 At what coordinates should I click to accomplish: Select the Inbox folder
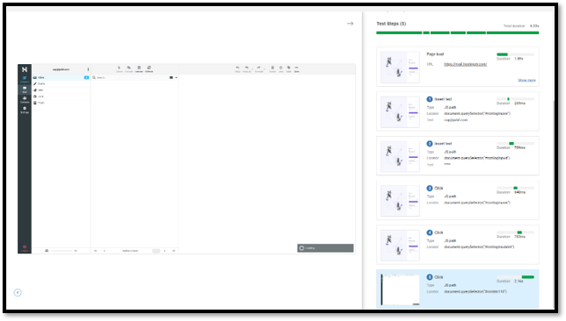click(x=61, y=77)
